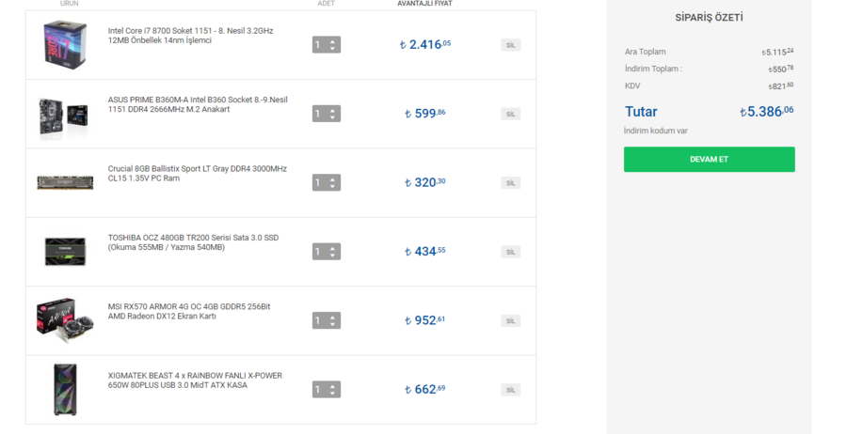Change quantity of the Intel Core i7 processor
847x434 pixels.
click(x=327, y=45)
